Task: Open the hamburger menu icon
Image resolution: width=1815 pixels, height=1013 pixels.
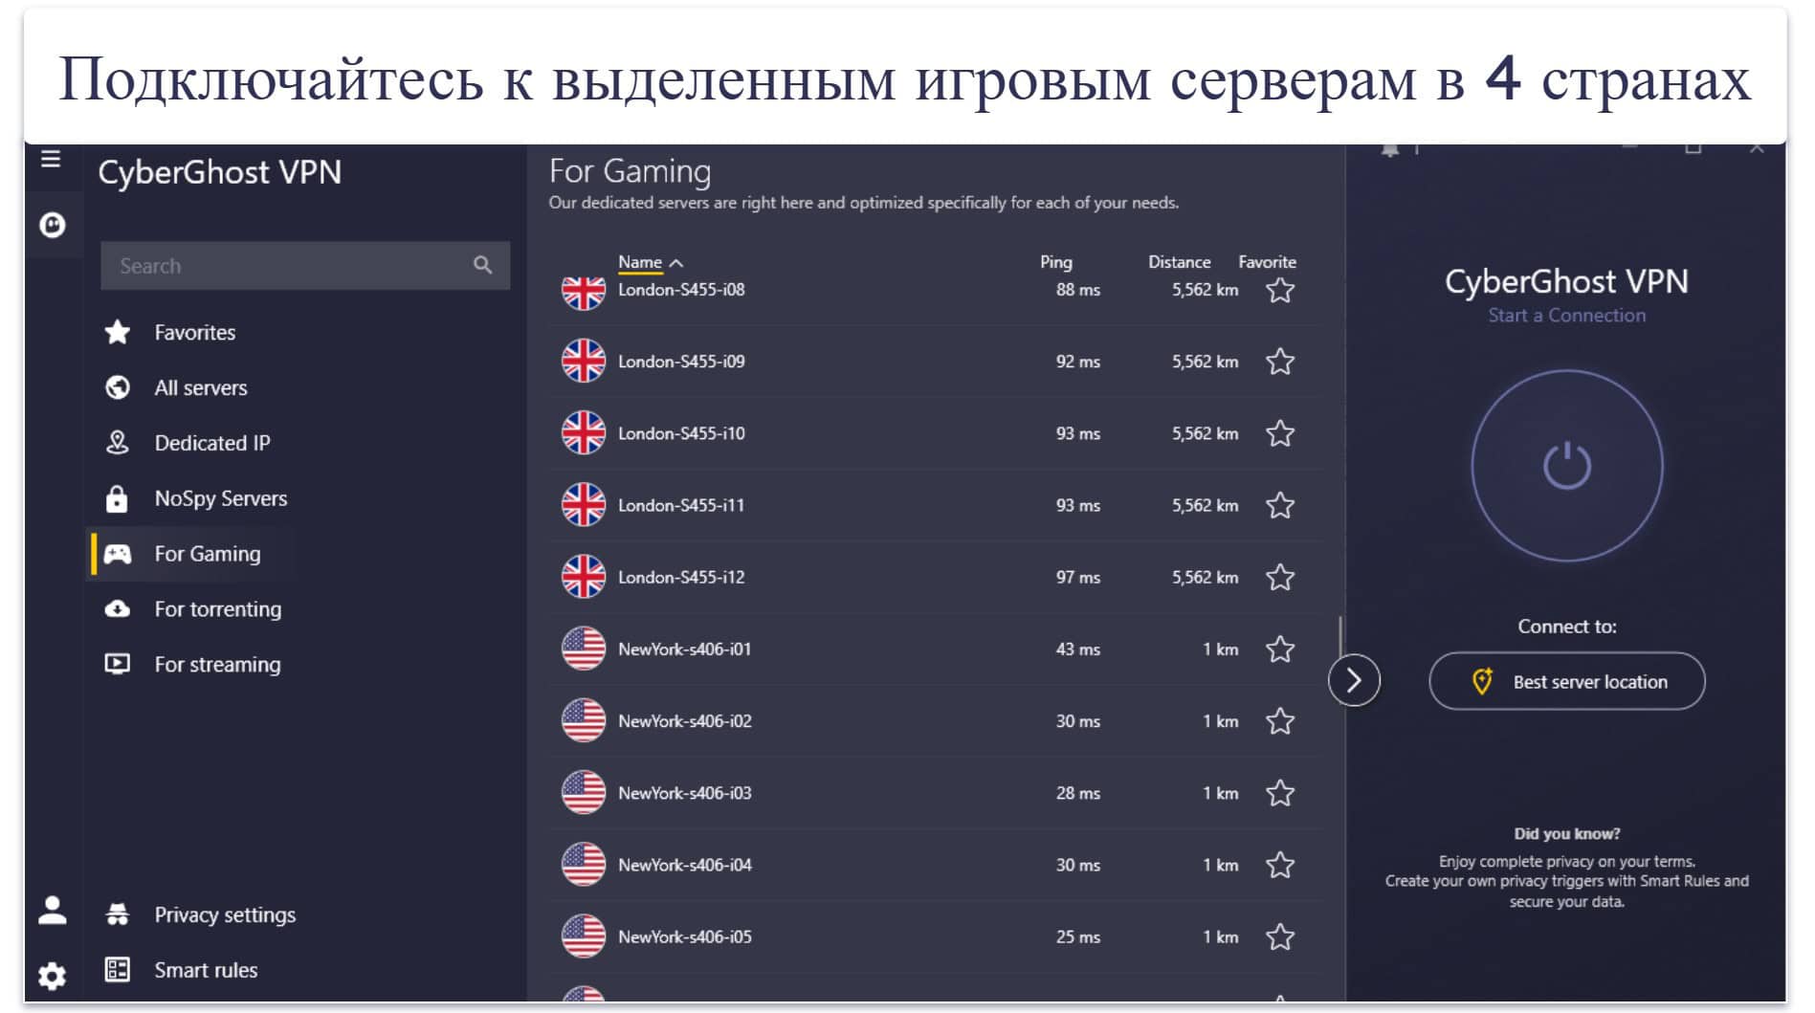Action: coord(51,159)
